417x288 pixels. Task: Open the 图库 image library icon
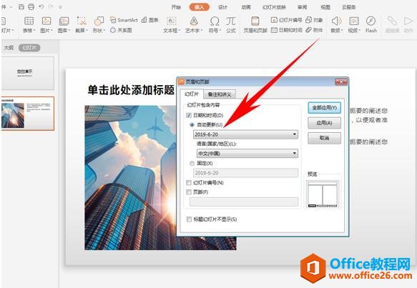[64, 21]
